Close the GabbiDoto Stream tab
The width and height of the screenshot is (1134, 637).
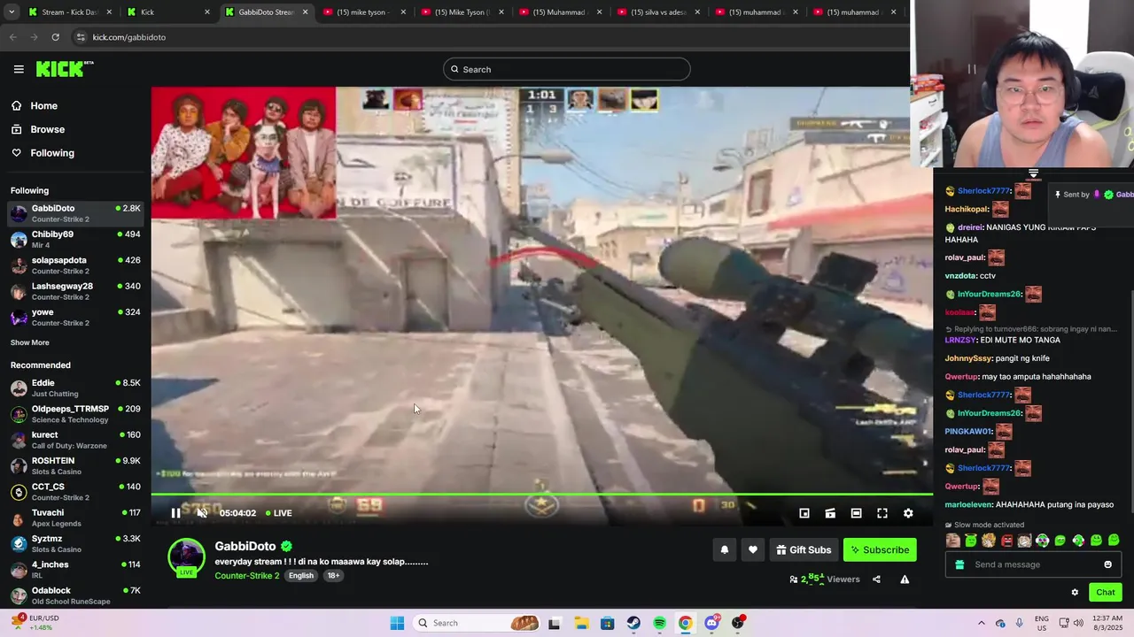(x=306, y=12)
